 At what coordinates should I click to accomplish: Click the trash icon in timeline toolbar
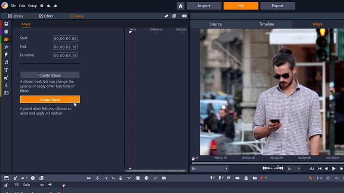(246, 178)
